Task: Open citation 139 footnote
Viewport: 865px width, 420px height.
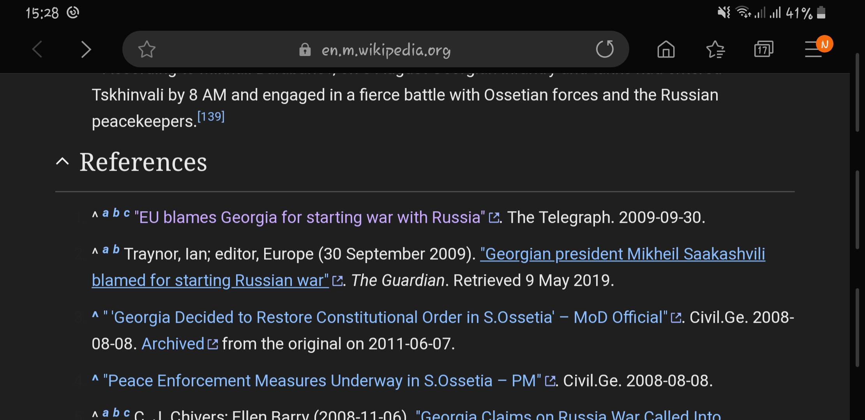Action: (211, 116)
